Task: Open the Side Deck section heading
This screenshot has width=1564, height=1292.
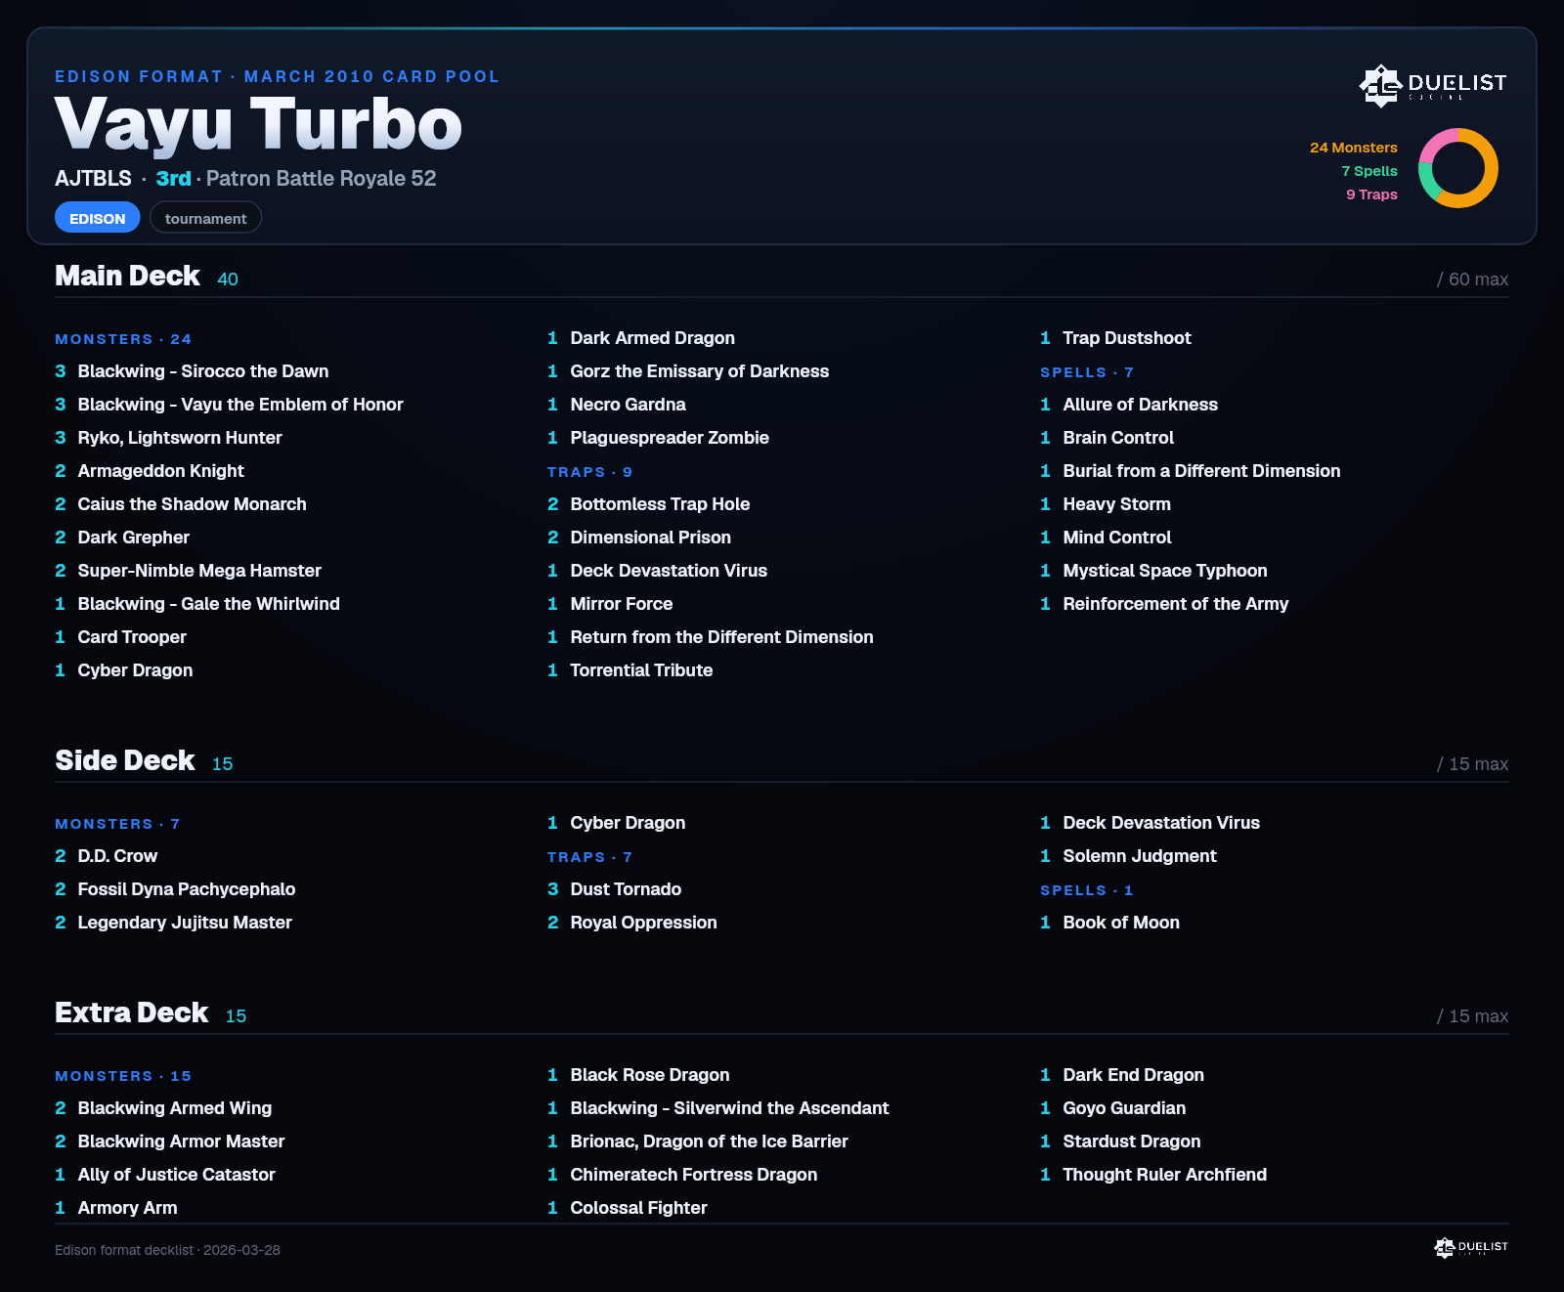Action: click(x=125, y=760)
